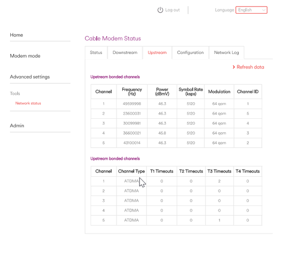Switch to the Status tab
This screenshot has height=265, width=282.
(x=96, y=53)
